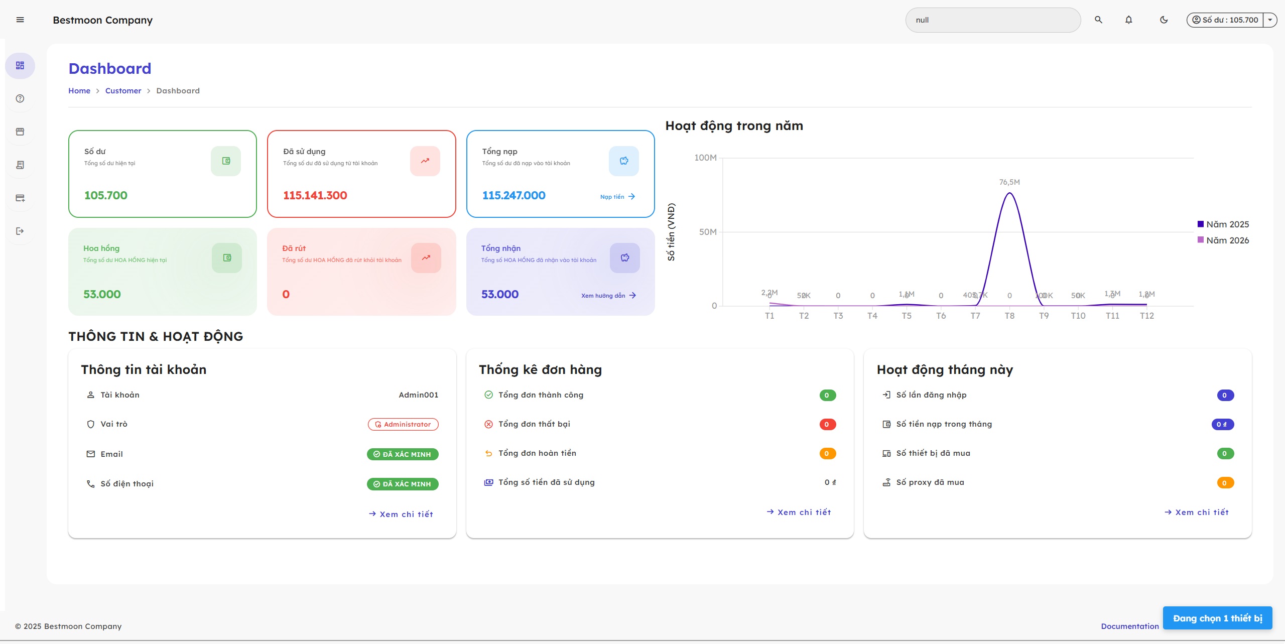This screenshot has height=644, width=1285.
Task: Open the receipt orders sidebar icon
Action: tap(20, 165)
